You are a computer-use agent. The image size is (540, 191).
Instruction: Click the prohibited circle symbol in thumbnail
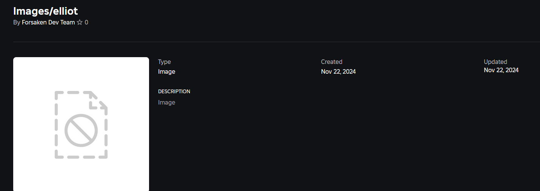click(81, 131)
